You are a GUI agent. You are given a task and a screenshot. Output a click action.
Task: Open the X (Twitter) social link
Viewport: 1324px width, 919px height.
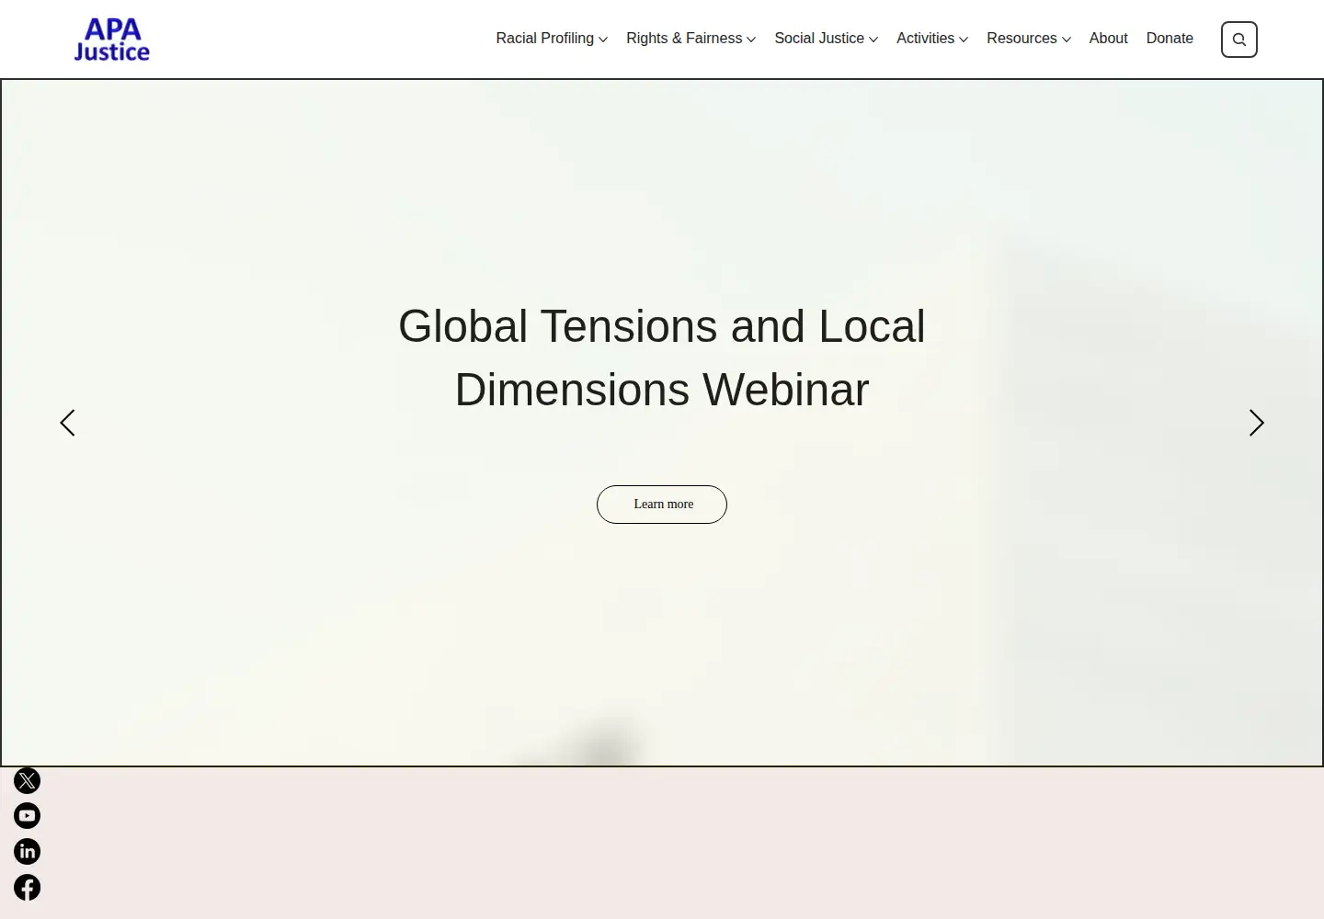pos(27,781)
